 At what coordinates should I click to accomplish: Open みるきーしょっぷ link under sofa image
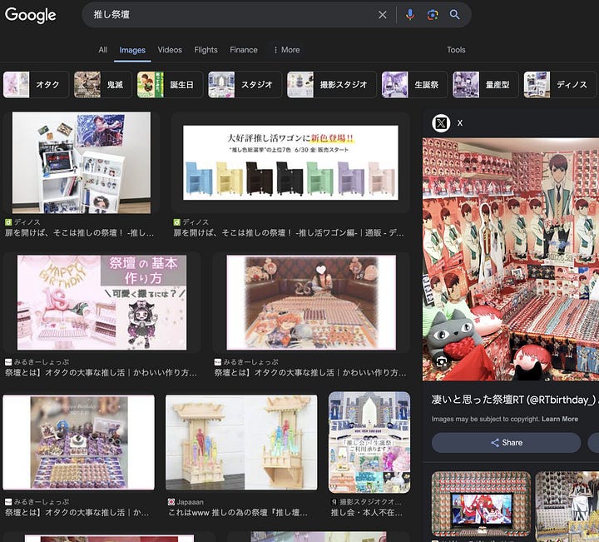pos(309,373)
